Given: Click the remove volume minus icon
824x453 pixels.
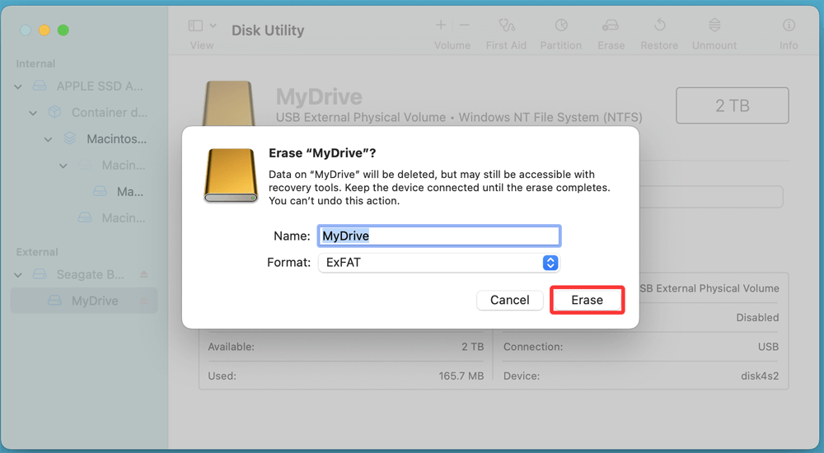Looking at the screenshot, I should point(464,26).
